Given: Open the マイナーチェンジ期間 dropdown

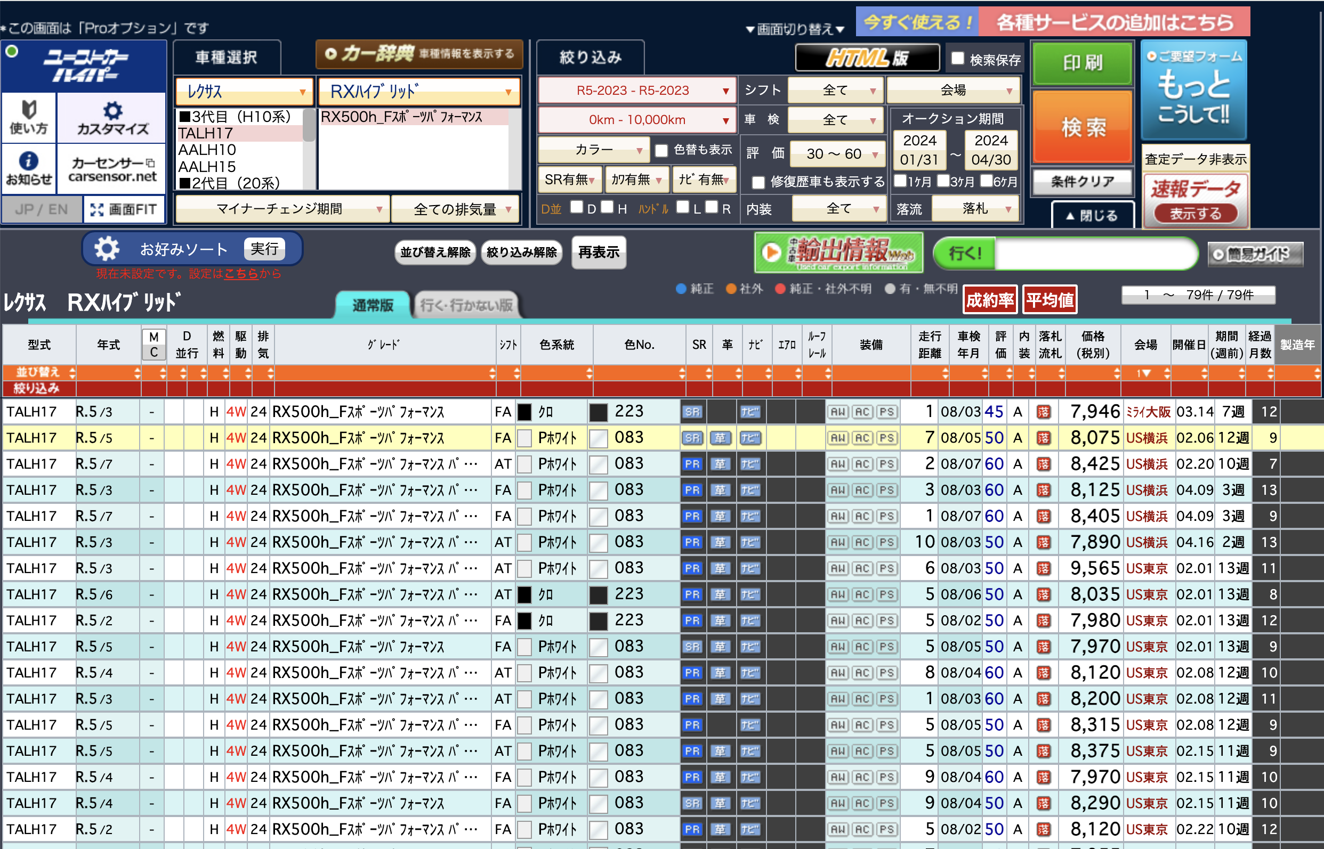Looking at the screenshot, I should coord(282,209).
